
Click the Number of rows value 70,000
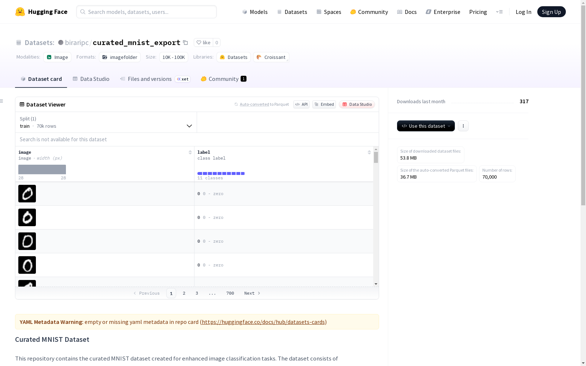(490, 177)
